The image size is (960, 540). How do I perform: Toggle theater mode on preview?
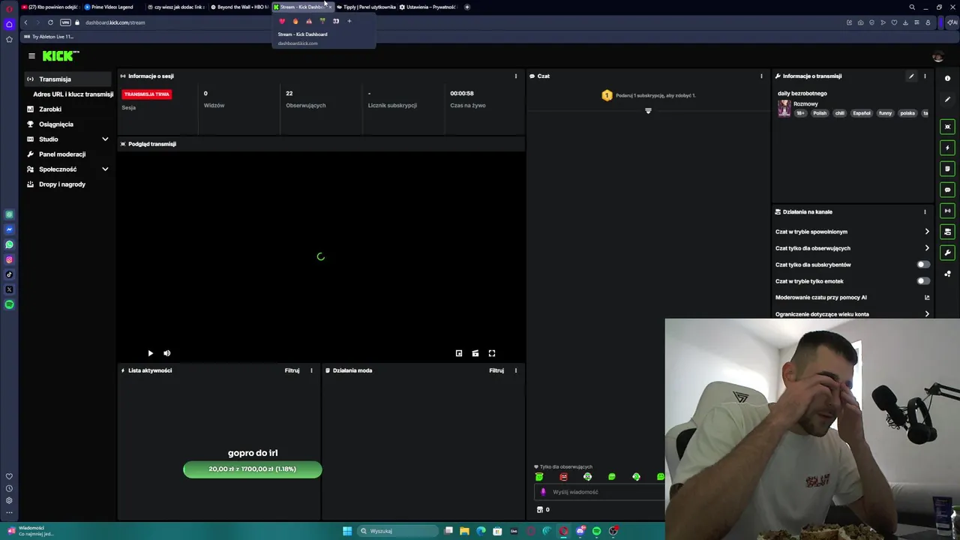point(475,353)
